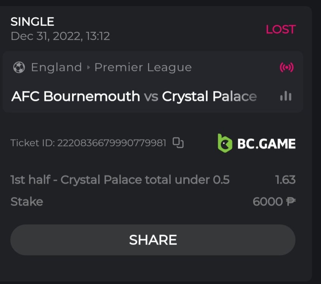Click the BC.GAME logo

[256, 144]
